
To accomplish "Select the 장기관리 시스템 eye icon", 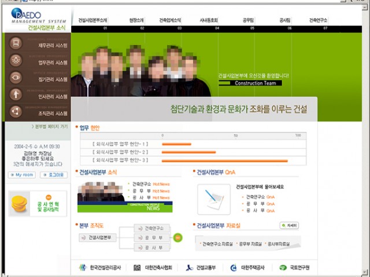I will pos(16,78).
